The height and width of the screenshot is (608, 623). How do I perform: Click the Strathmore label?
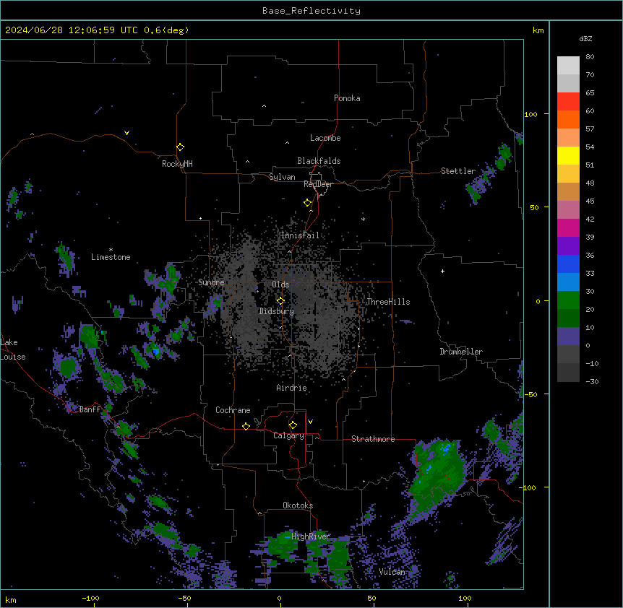pos(373,439)
